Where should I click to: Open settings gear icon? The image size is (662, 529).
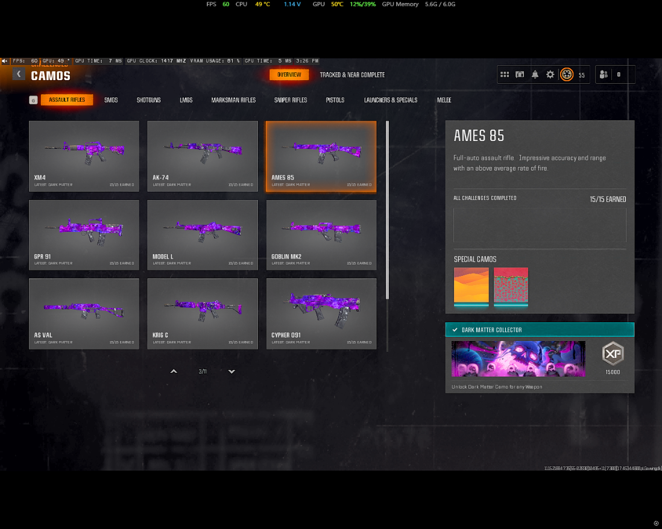tap(550, 75)
